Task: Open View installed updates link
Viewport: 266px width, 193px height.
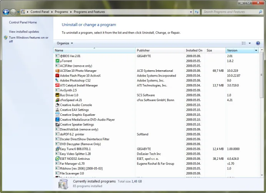Action: pos(24,32)
